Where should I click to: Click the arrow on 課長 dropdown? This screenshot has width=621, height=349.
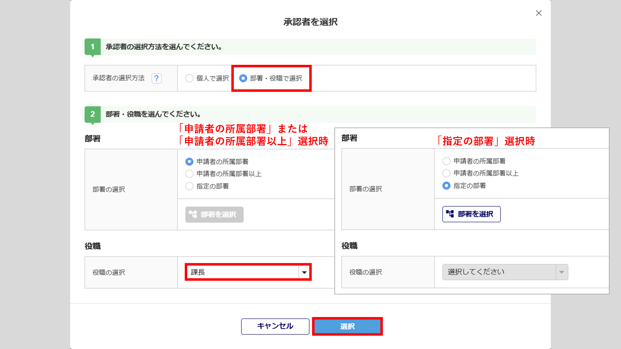304,272
